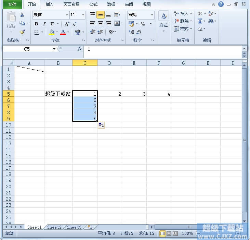Expand the underline style arrow
250x240 pixels.
[x=58, y=24]
